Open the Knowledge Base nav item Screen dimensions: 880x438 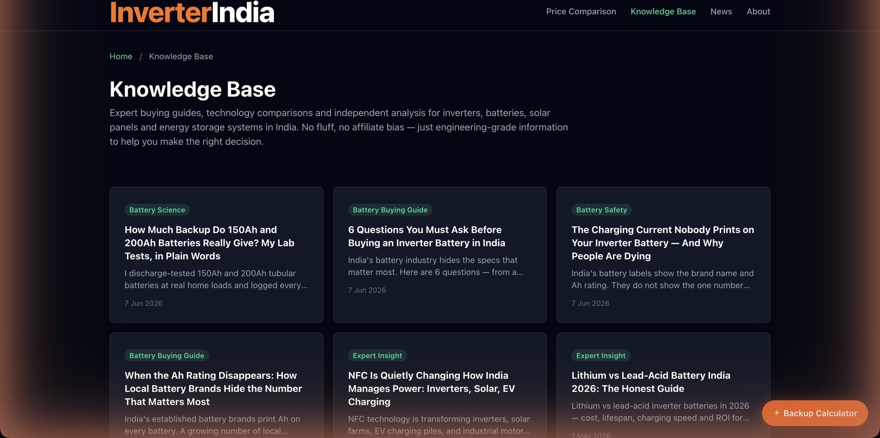point(663,12)
